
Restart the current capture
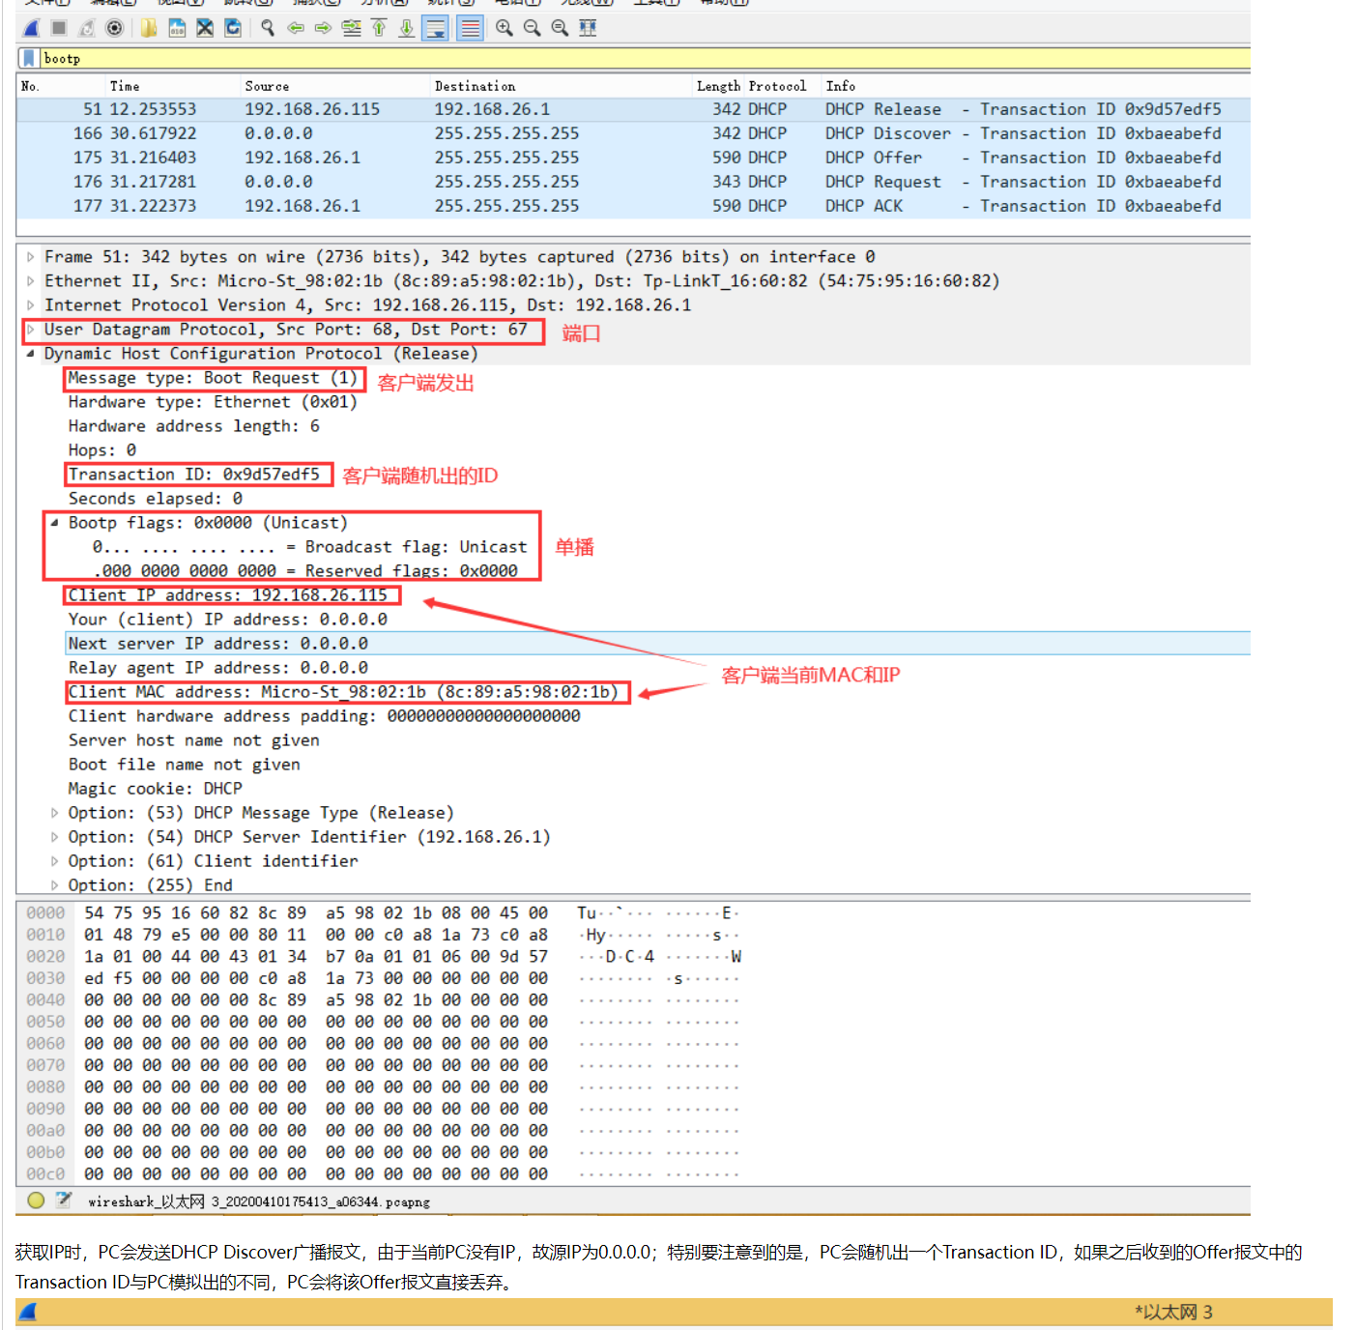pyautogui.click(x=87, y=28)
